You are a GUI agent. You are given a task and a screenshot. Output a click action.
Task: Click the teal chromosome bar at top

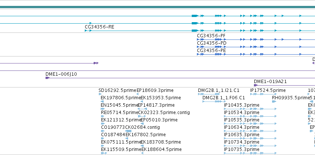[x=158, y=7]
